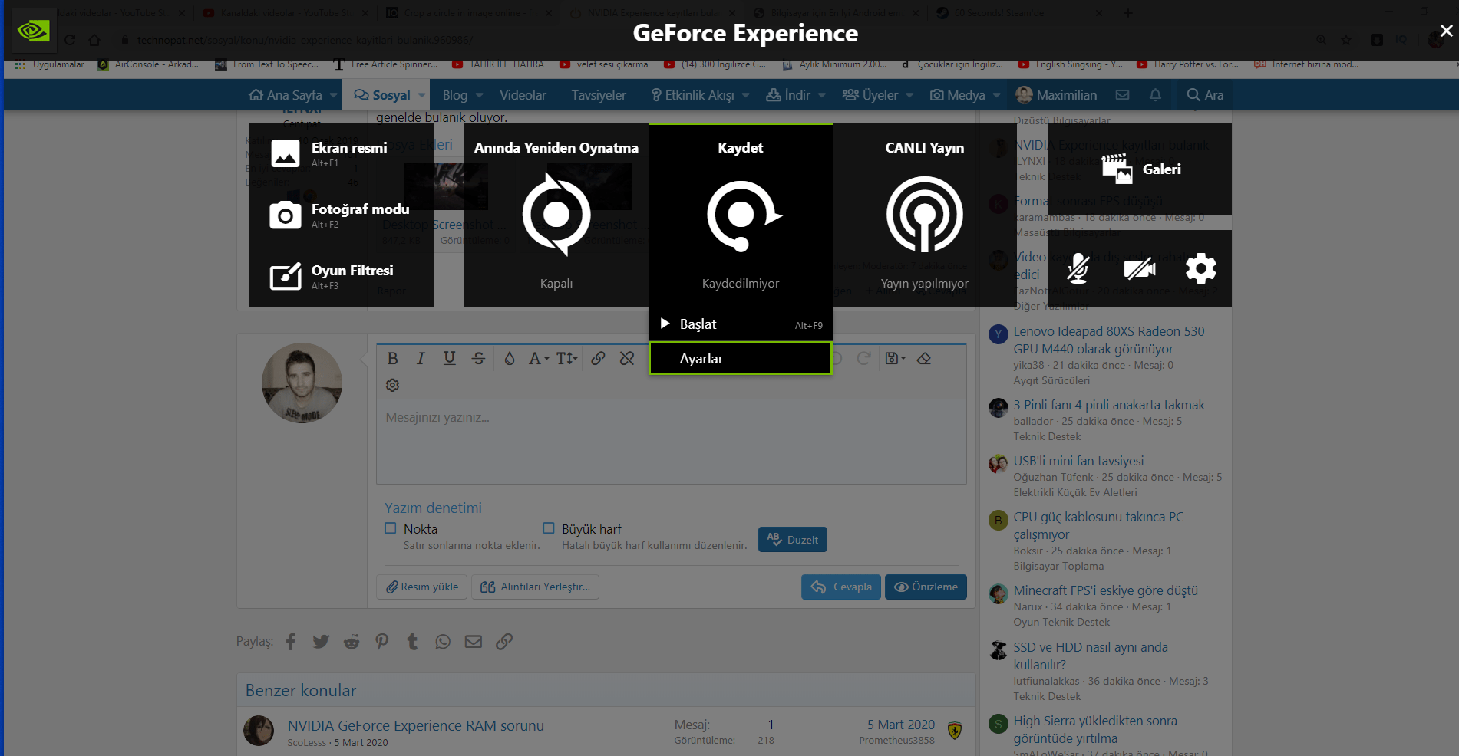1459x756 pixels.
Task: Open Oyun Filtresi
Action: coord(342,276)
